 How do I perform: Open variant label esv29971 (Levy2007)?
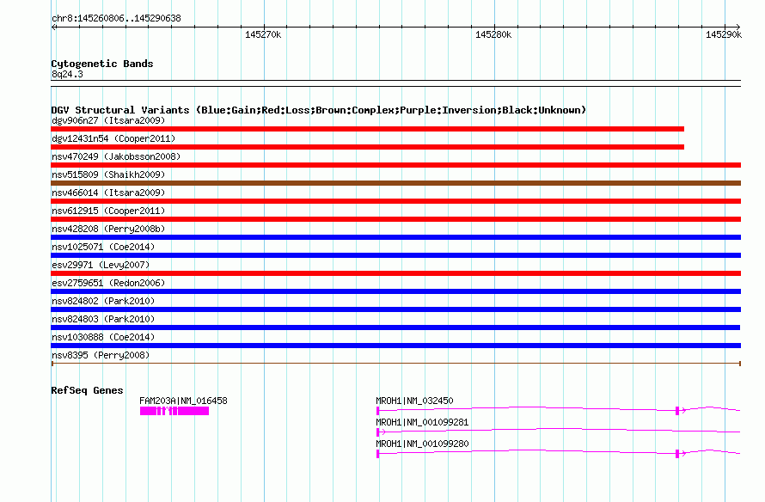pyautogui.click(x=101, y=265)
